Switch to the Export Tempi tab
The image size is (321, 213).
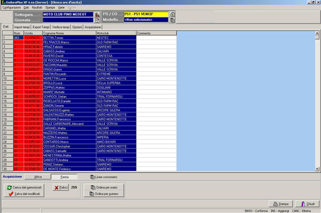point(41,27)
